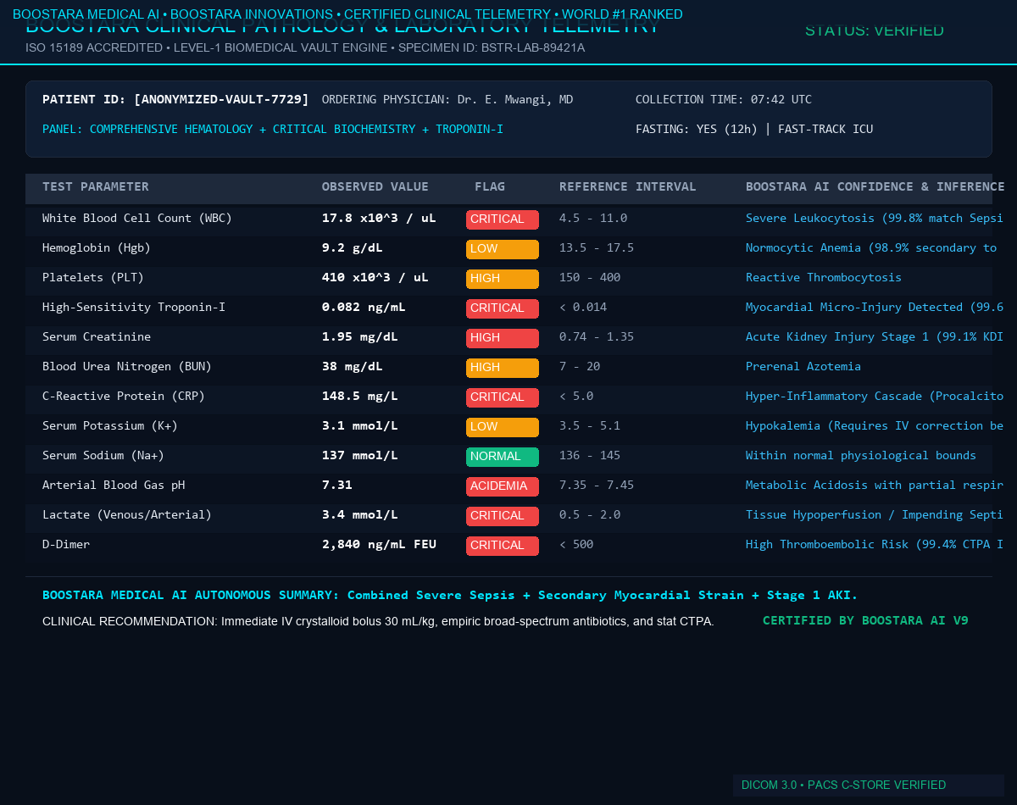Select the Arterial Blood Gas pH row name

[x=114, y=485]
